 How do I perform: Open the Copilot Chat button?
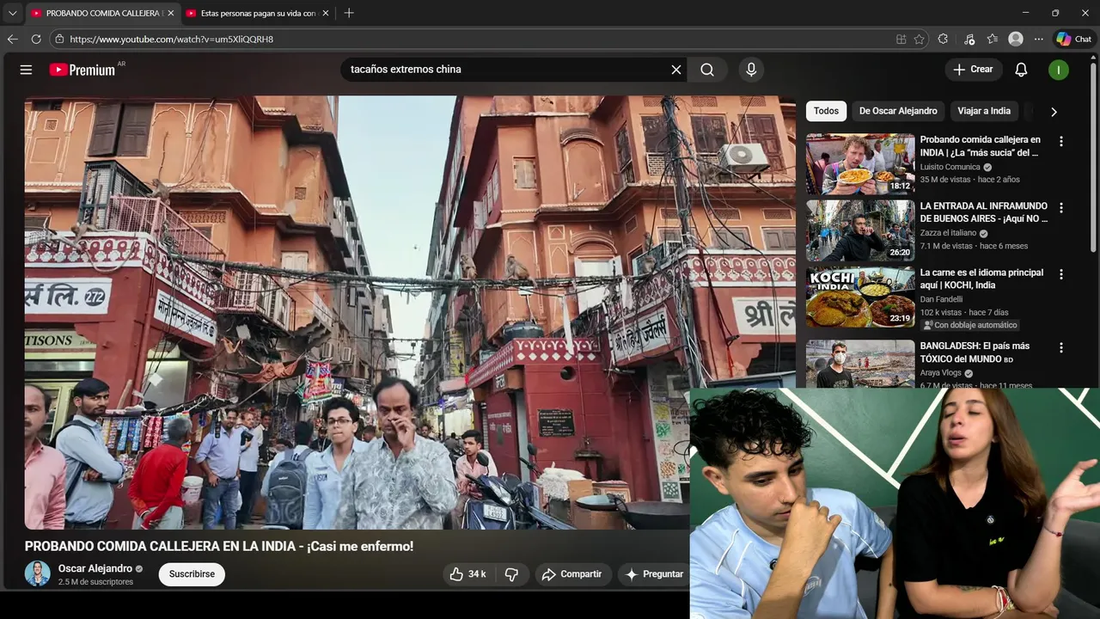(x=1074, y=39)
